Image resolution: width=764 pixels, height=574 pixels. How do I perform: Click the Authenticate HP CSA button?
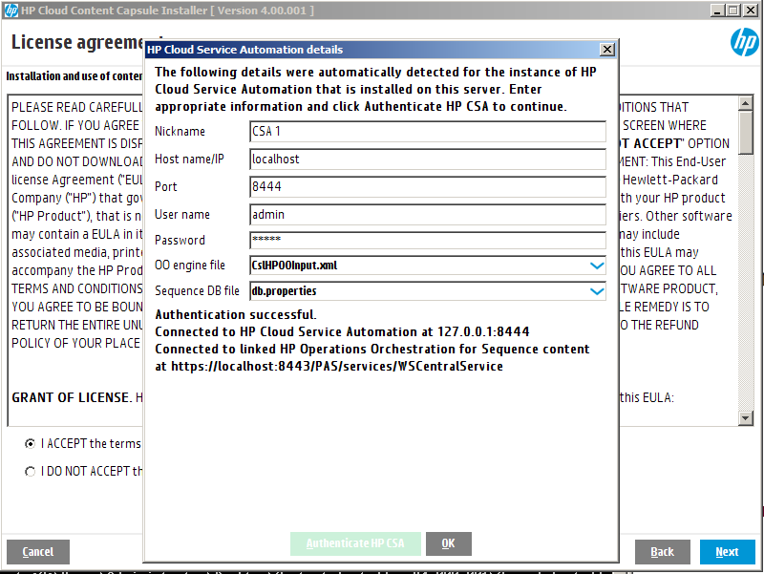(x=355, y=543)
